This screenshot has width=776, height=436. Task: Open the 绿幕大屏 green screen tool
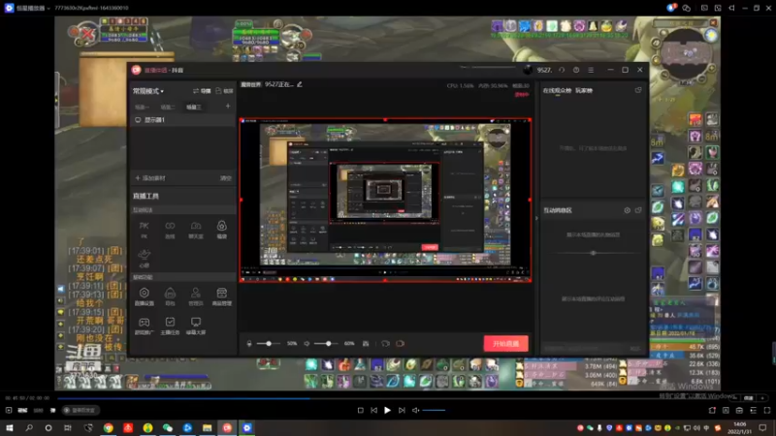(x=196, y=326)
